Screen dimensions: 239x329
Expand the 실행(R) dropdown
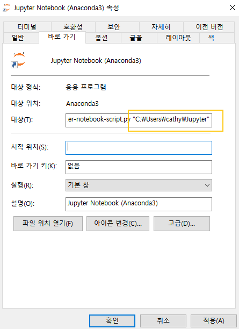coord(139,185)
